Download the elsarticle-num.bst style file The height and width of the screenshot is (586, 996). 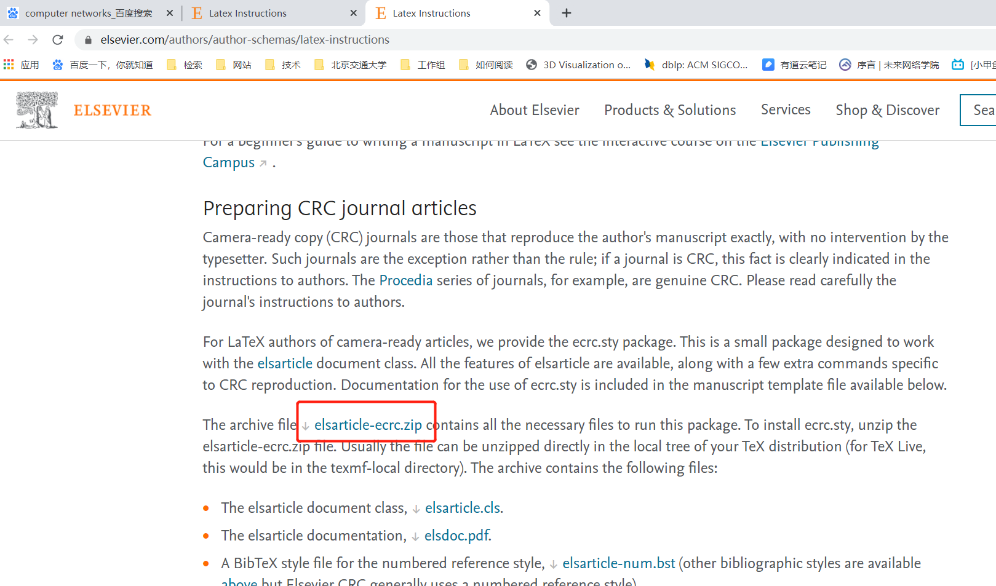pyautogui.click(x=619, y=563)
